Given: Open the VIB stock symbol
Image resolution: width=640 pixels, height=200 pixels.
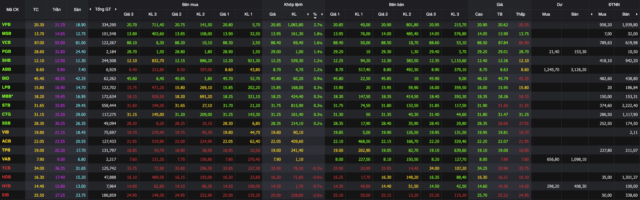Looking at the screenshot, I should coord(6,132).
